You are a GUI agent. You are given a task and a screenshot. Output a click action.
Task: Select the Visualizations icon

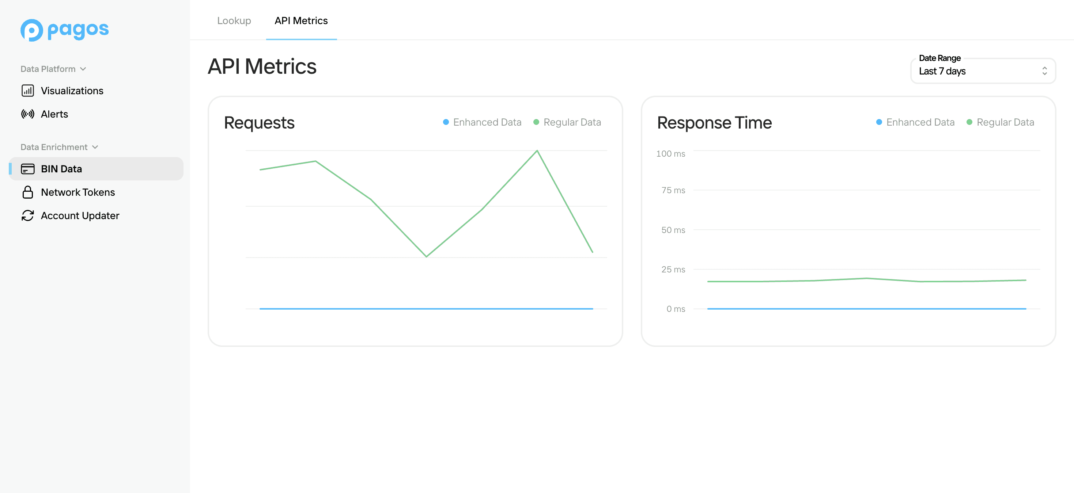(x=27, y=90)
